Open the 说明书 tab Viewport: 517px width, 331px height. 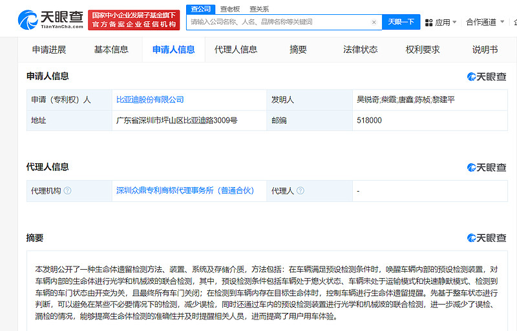click(485, 50)
